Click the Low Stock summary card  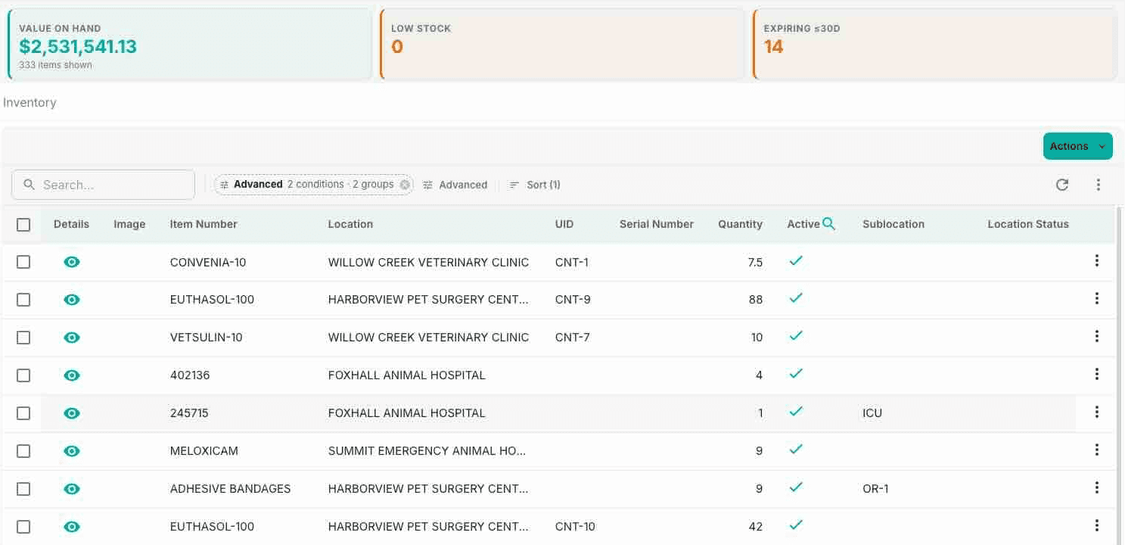coord(562,45)
